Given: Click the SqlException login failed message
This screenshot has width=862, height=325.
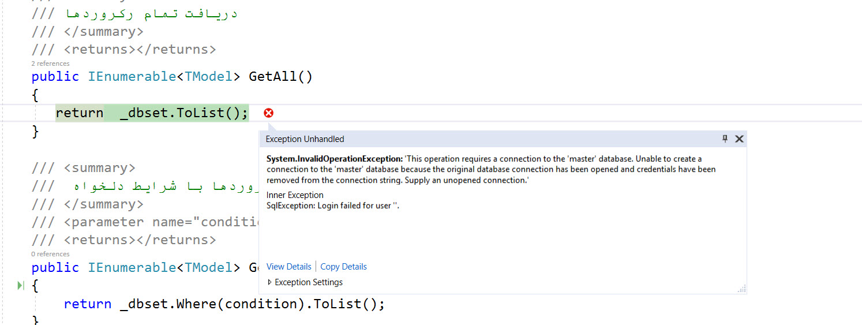Looking at the screenshot, I should coord(332,206).
